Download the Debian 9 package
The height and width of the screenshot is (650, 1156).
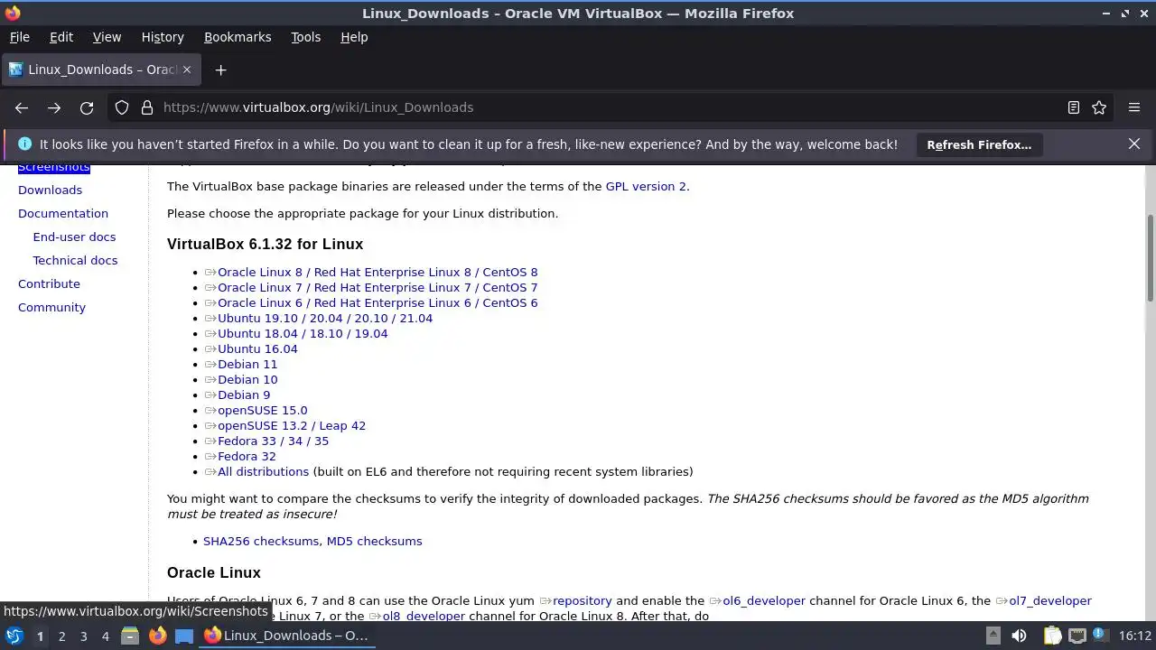pos(244,395)
